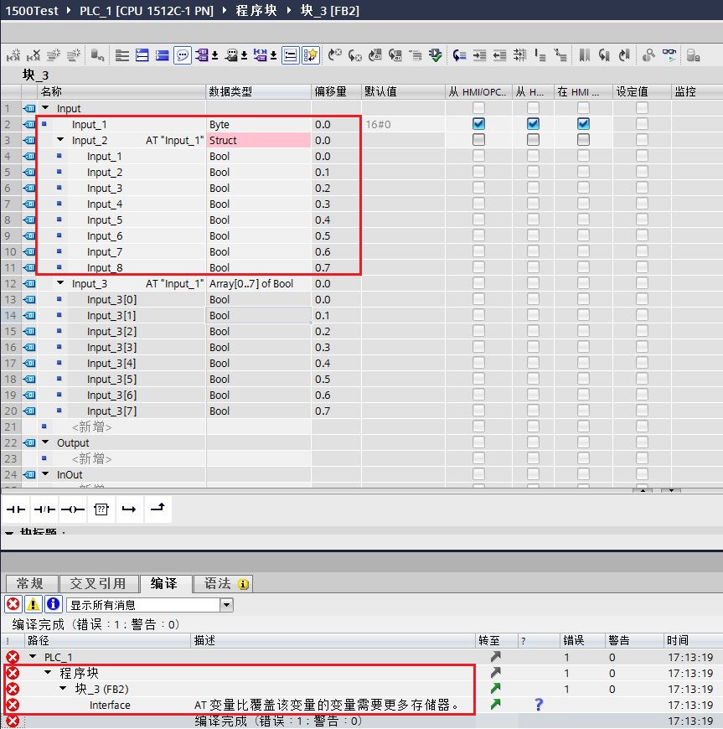Click the favorites star toggle icon
Screen dimensions: 723x729
pyautogui.click(x=310, y=55)
